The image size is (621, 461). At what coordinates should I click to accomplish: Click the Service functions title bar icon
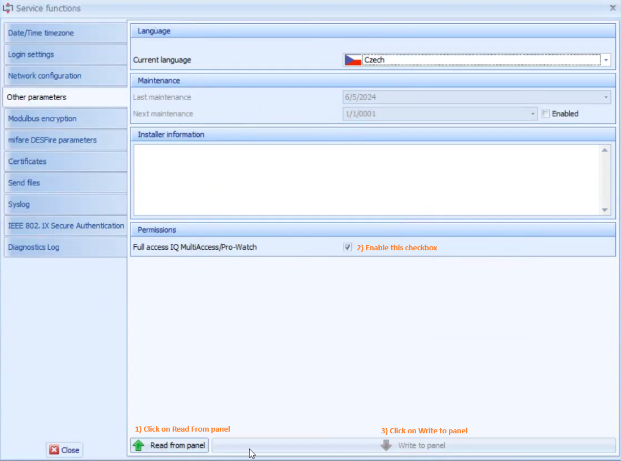tap(7, 8)
